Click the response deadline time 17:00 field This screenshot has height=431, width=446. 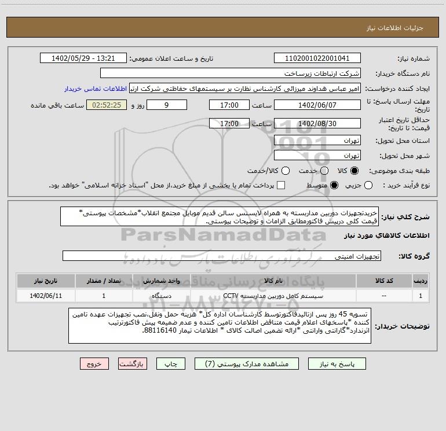click(x=229, y=105)
